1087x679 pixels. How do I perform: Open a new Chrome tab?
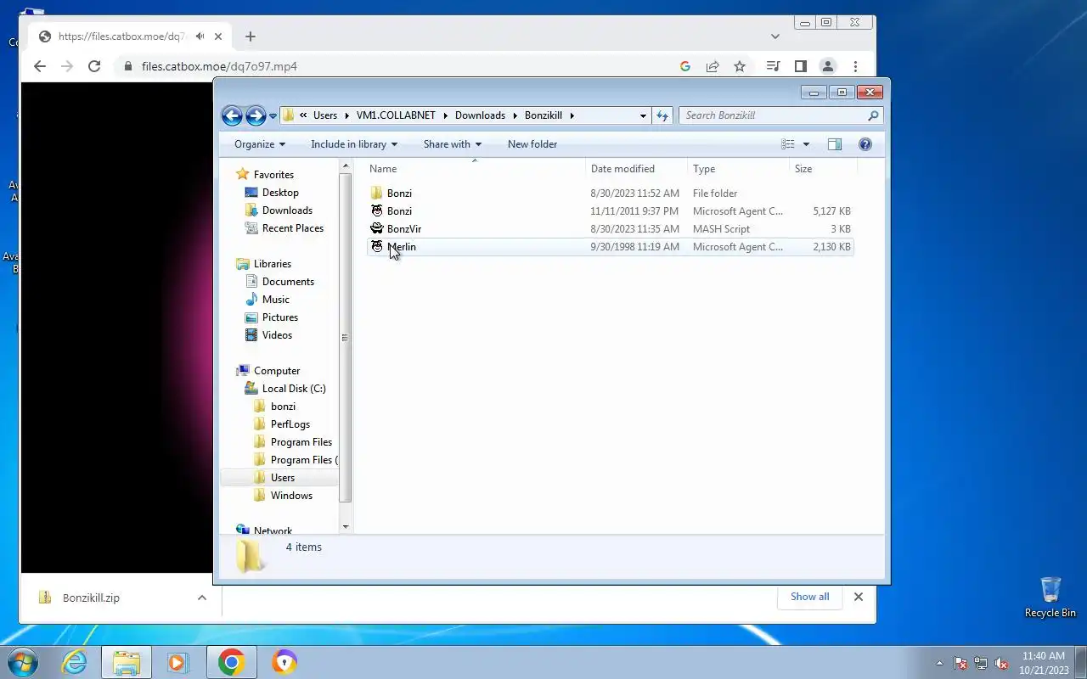coord(250,36)
